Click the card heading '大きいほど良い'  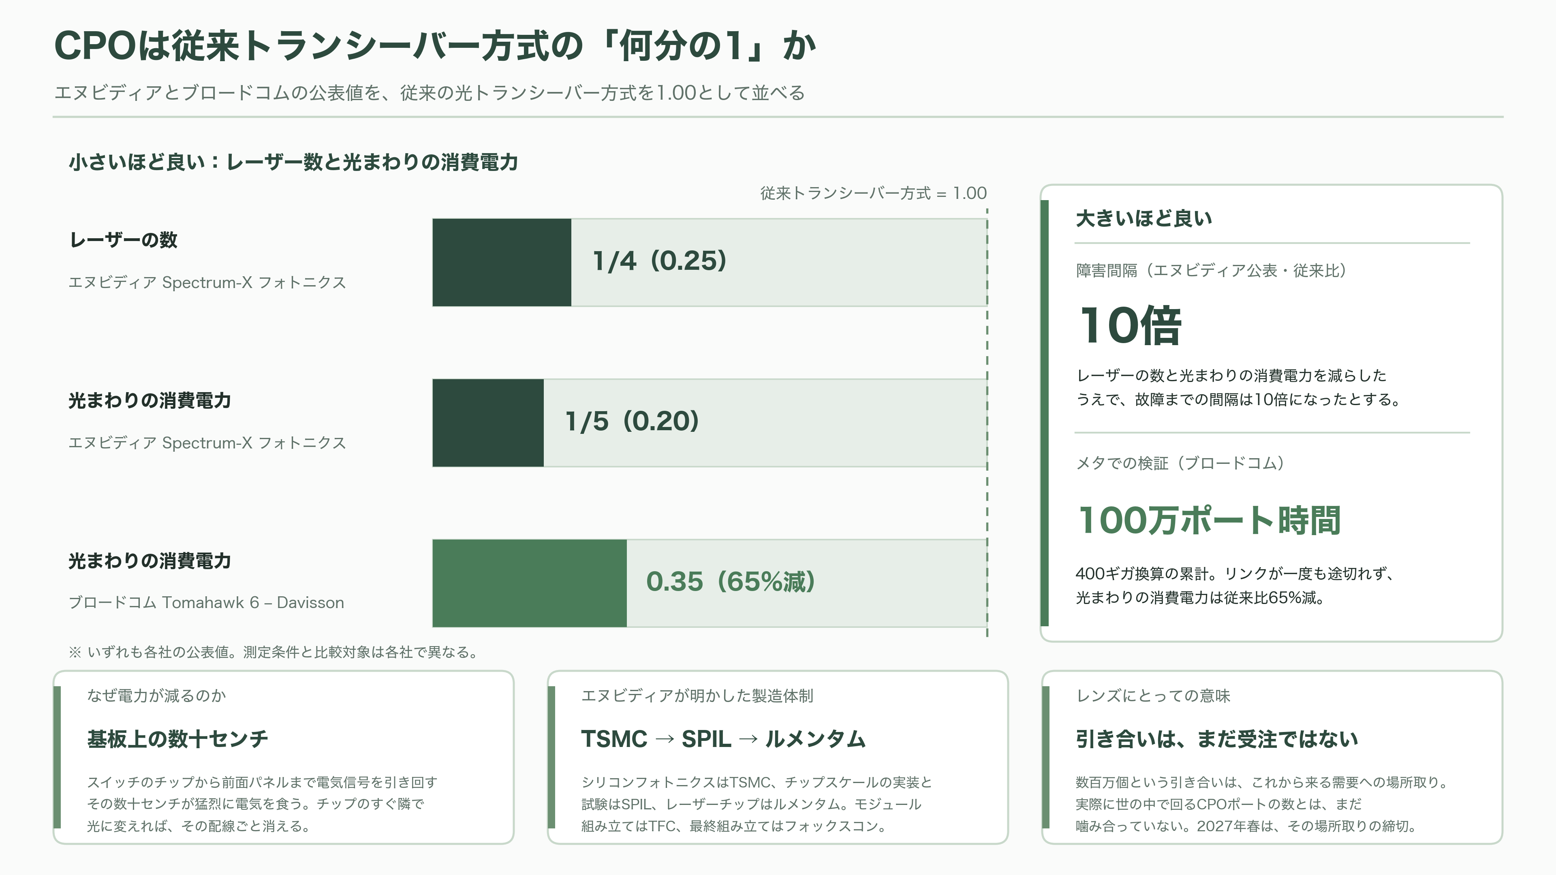pos(1144,218)
